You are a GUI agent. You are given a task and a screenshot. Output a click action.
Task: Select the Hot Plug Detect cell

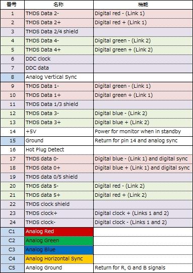tap(59, 150)
